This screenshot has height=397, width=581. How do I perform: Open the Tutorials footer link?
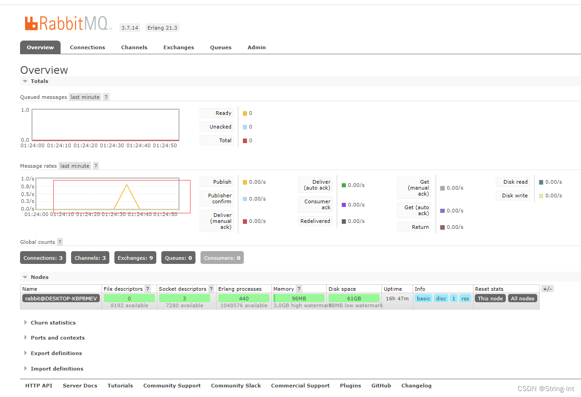click(x=120, y=386)
